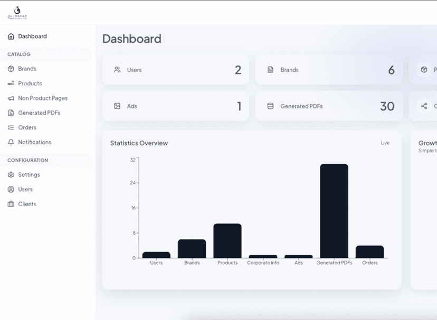437x320 pixels.
Task: Click the Dashboard home icon
Action: pyautogui.click(x=11, y=36)
